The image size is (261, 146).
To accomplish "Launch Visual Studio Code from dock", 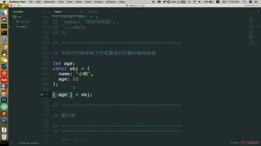I will pos(4,67).
